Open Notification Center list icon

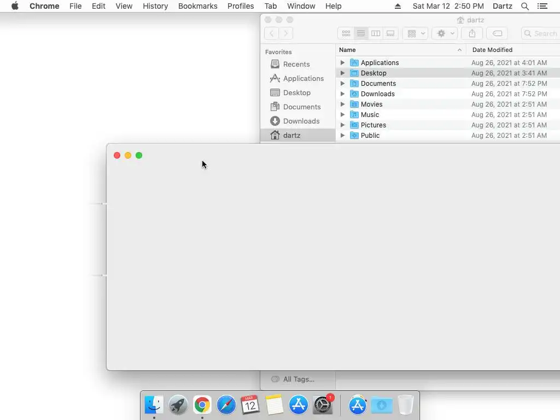(542, 6)
